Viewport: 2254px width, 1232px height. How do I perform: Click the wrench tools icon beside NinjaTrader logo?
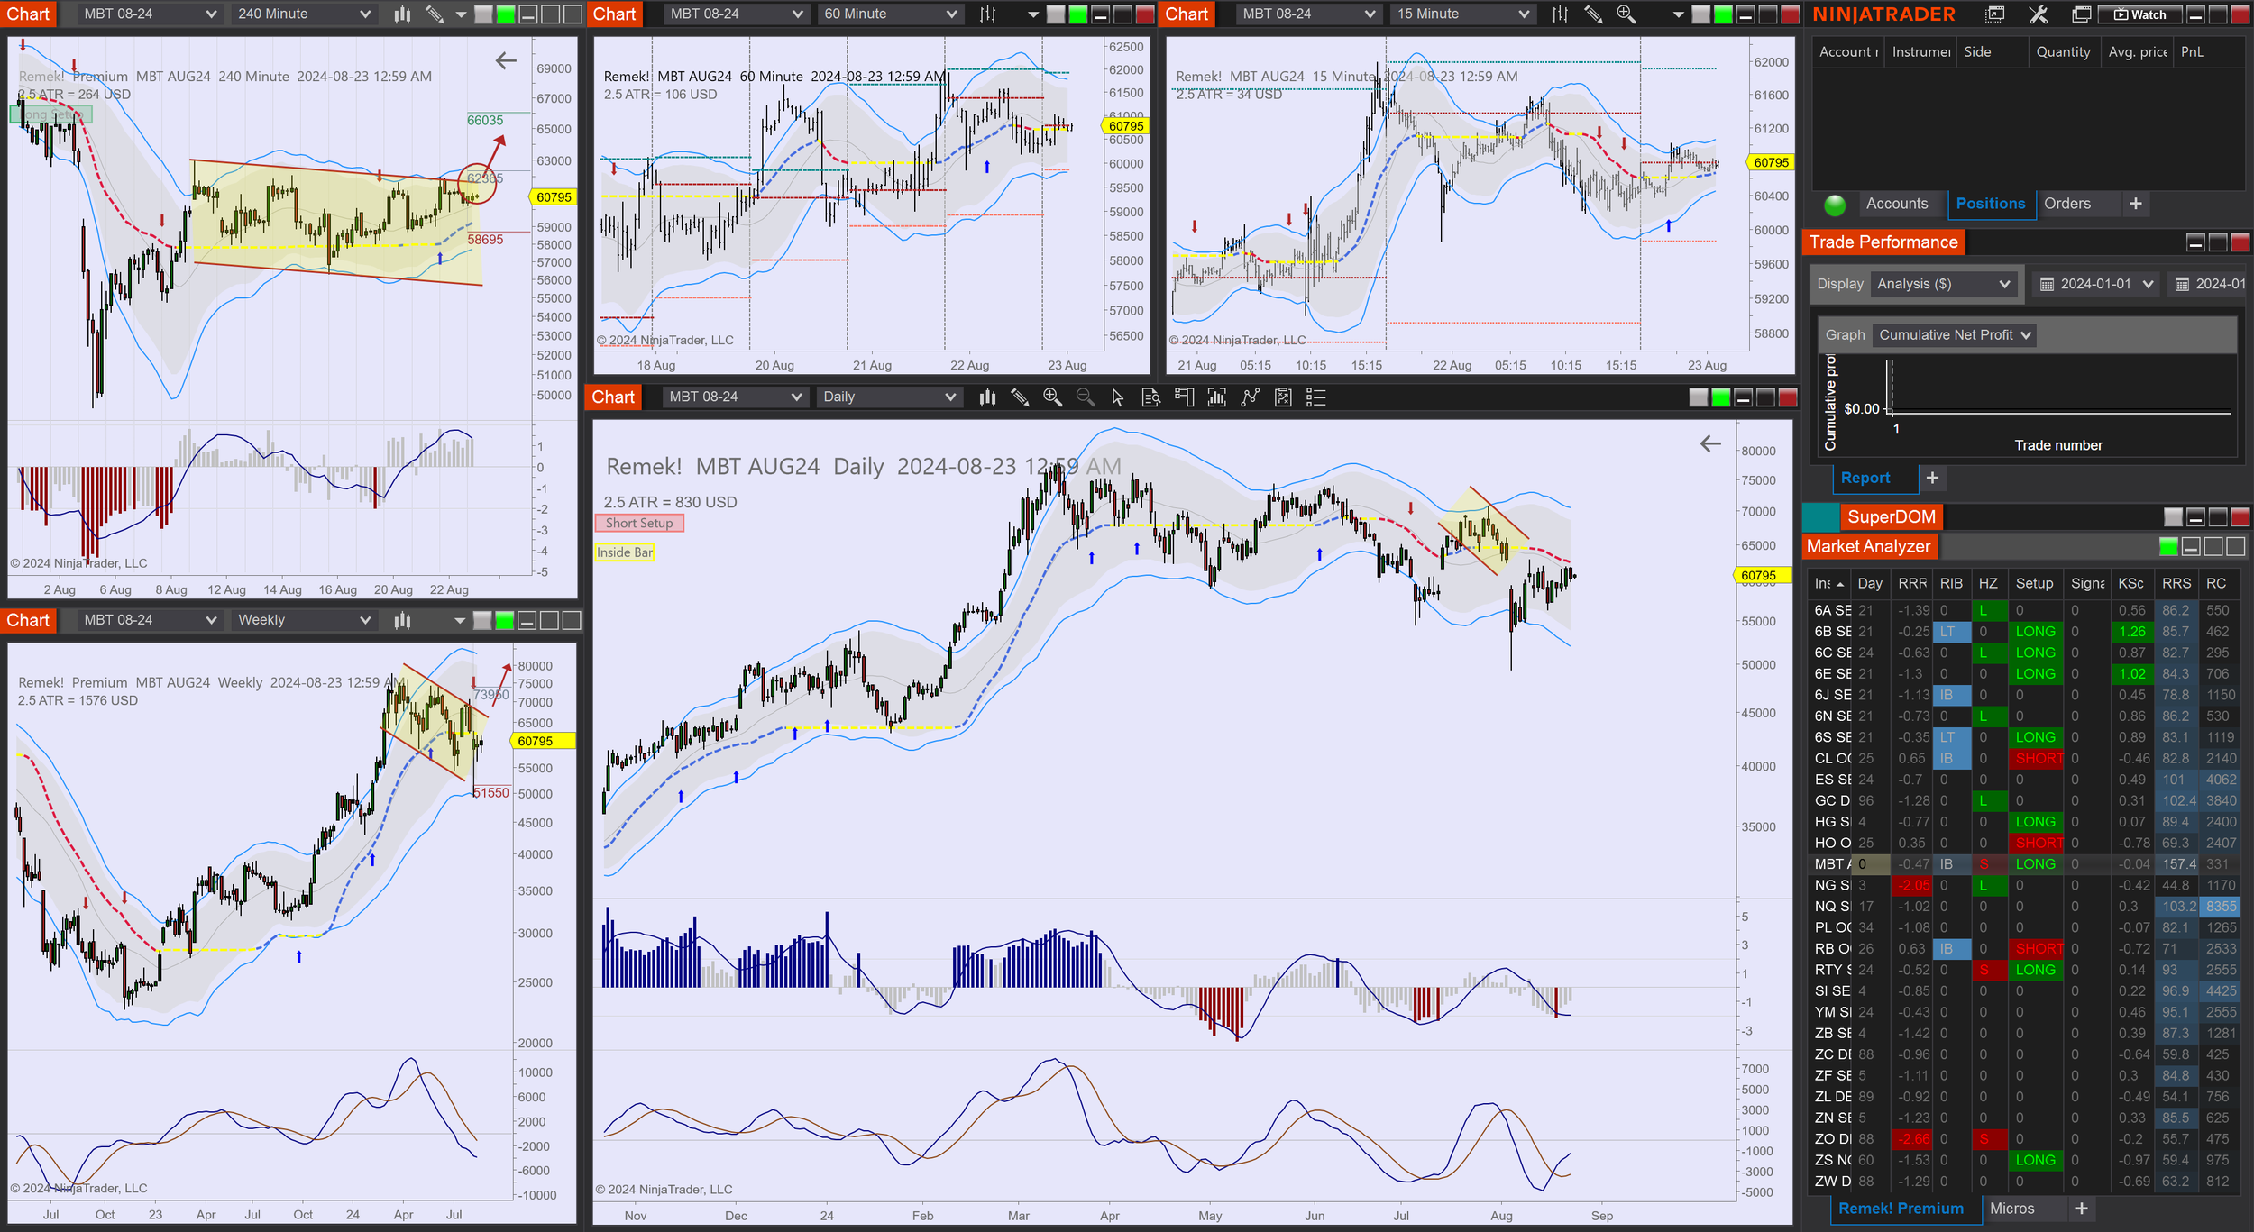[x=2039, y=14]
